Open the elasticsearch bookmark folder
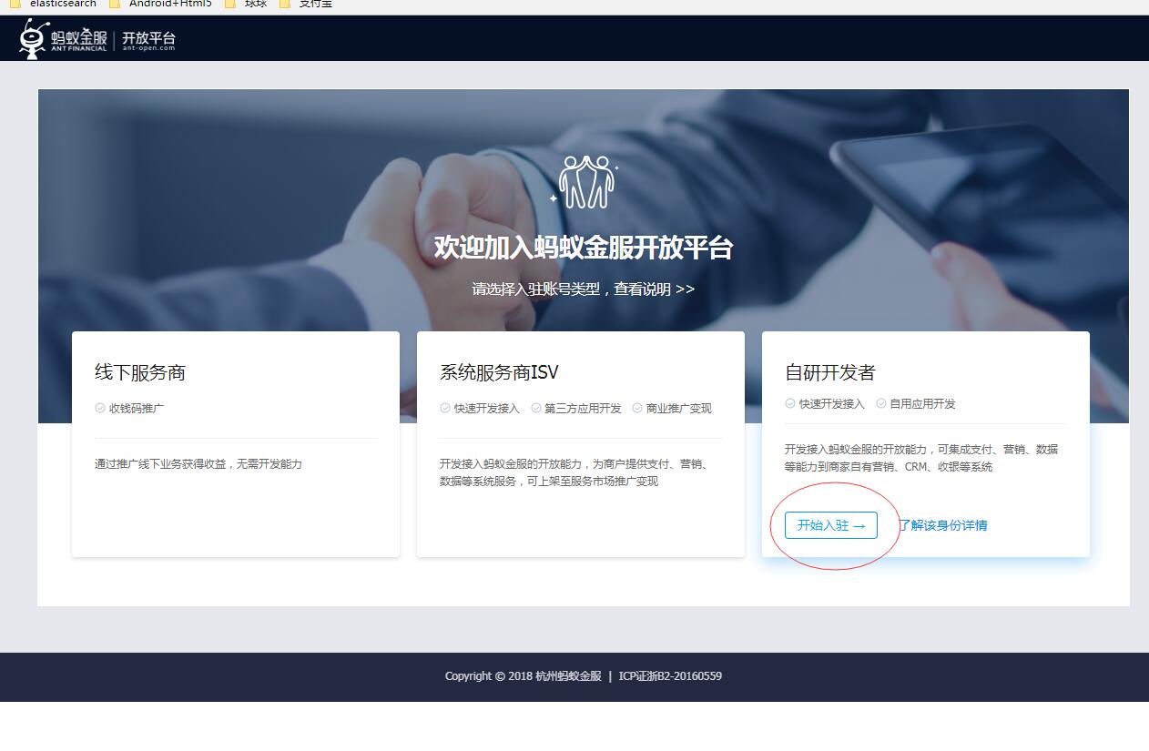Screen dimensions: 1149x751 coord(53,5)
